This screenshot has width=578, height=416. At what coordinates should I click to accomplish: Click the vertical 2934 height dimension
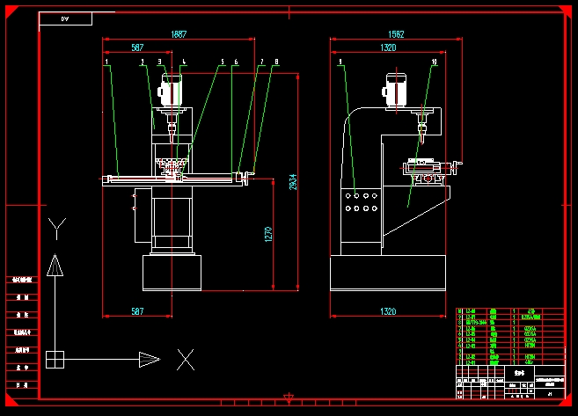(x=293, y=182)
